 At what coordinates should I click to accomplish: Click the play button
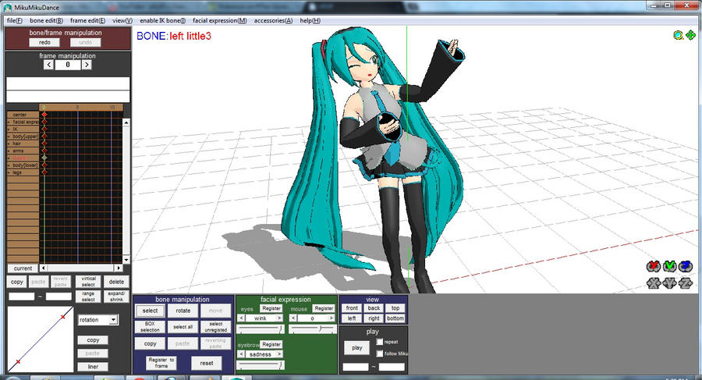[x=356, y=348]
